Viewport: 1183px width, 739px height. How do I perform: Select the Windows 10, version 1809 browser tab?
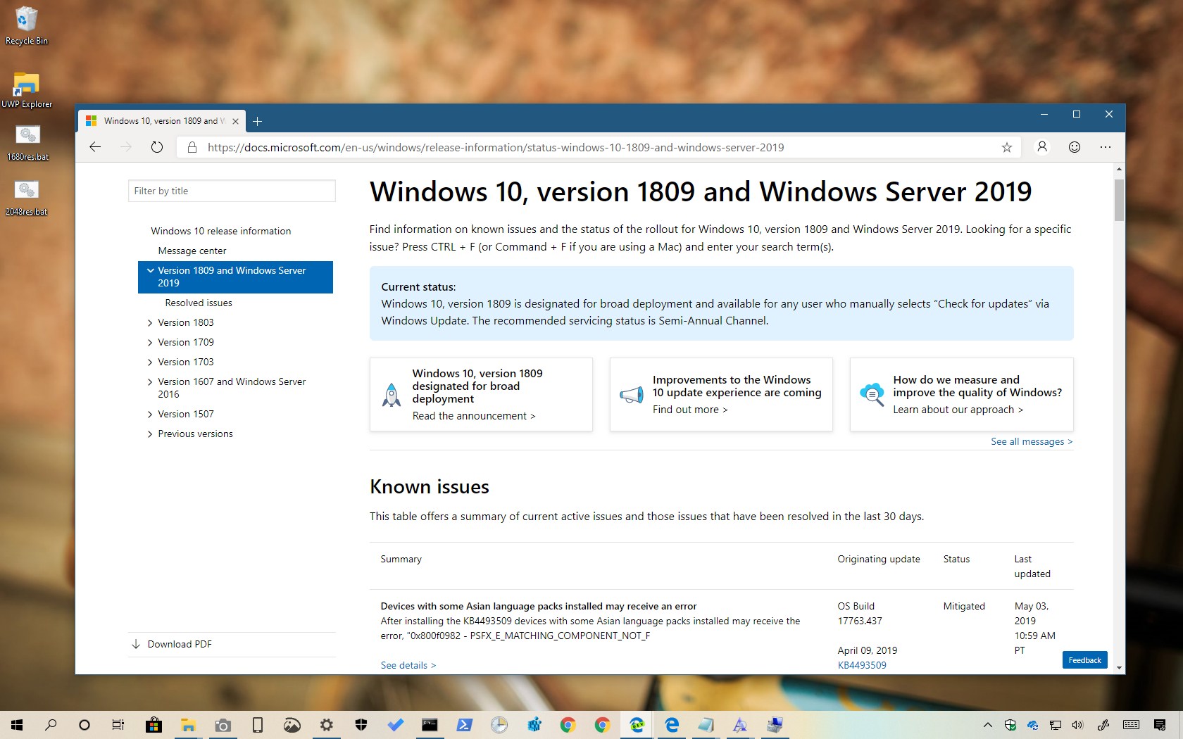pos(162,121)
